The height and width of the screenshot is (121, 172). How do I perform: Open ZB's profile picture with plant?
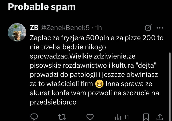[x=17, y=32]
